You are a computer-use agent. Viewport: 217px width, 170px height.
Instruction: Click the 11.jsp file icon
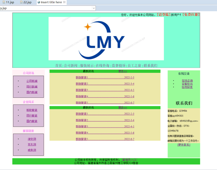pos(4,2)
